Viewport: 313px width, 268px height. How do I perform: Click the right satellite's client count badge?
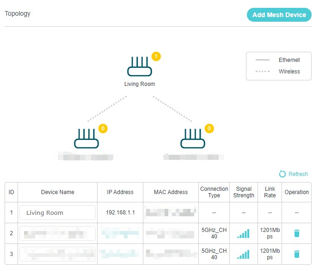tap(209, 128)
